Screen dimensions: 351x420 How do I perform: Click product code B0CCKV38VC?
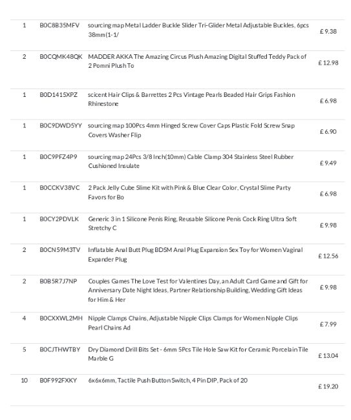tap(59, 188)
